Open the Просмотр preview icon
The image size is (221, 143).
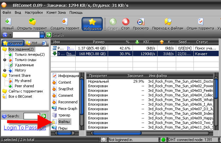click(x=141, y=22)
